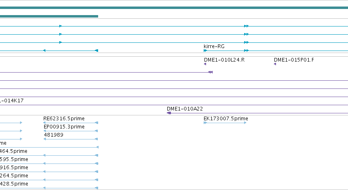The height and width of the screenshot is (190, 348).
Task: Click the long teal bar at top
Action: [174, 8]
